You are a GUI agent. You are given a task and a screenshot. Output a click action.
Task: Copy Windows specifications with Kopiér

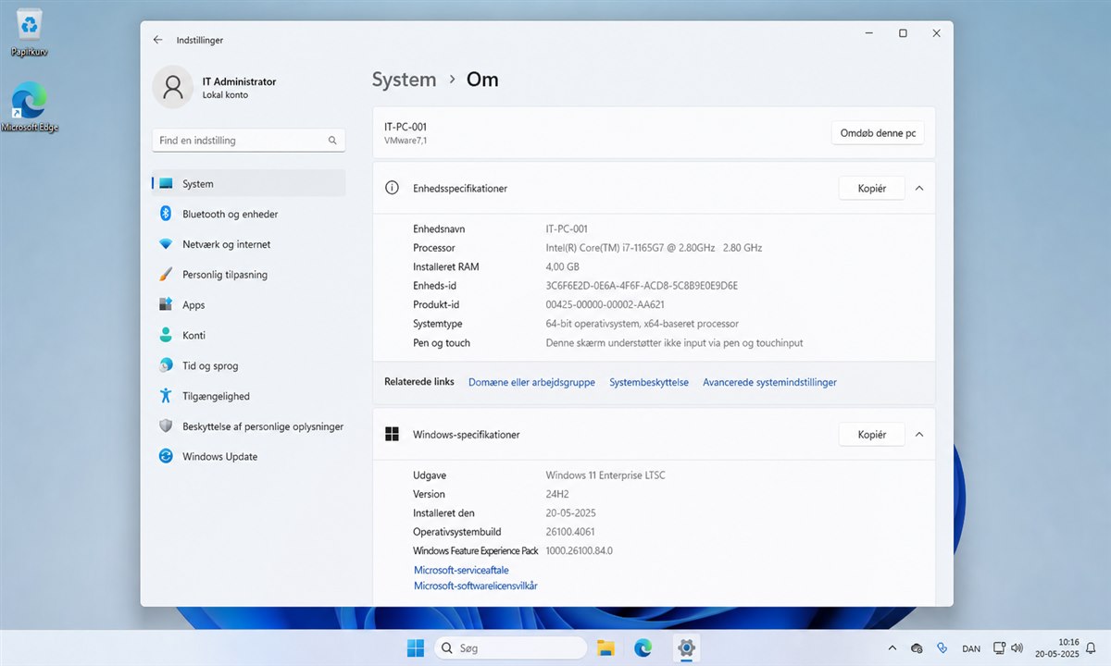coord(871,434)
